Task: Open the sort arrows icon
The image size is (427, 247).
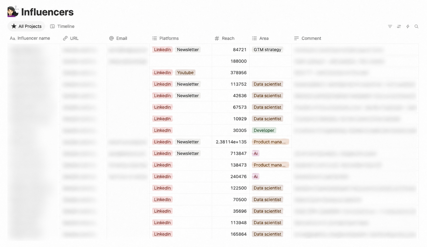Action: pyautogui.click(x=399, y=26)
